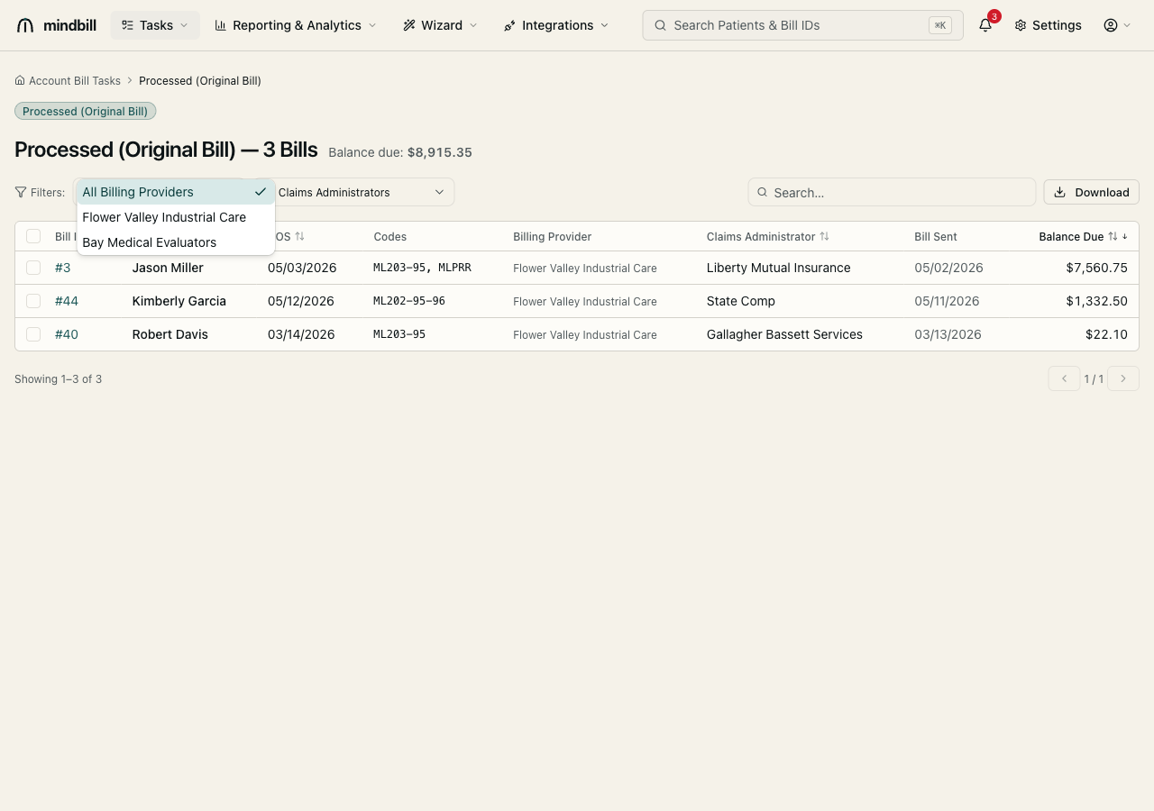Click the mindbill logo

click(57, 25)
